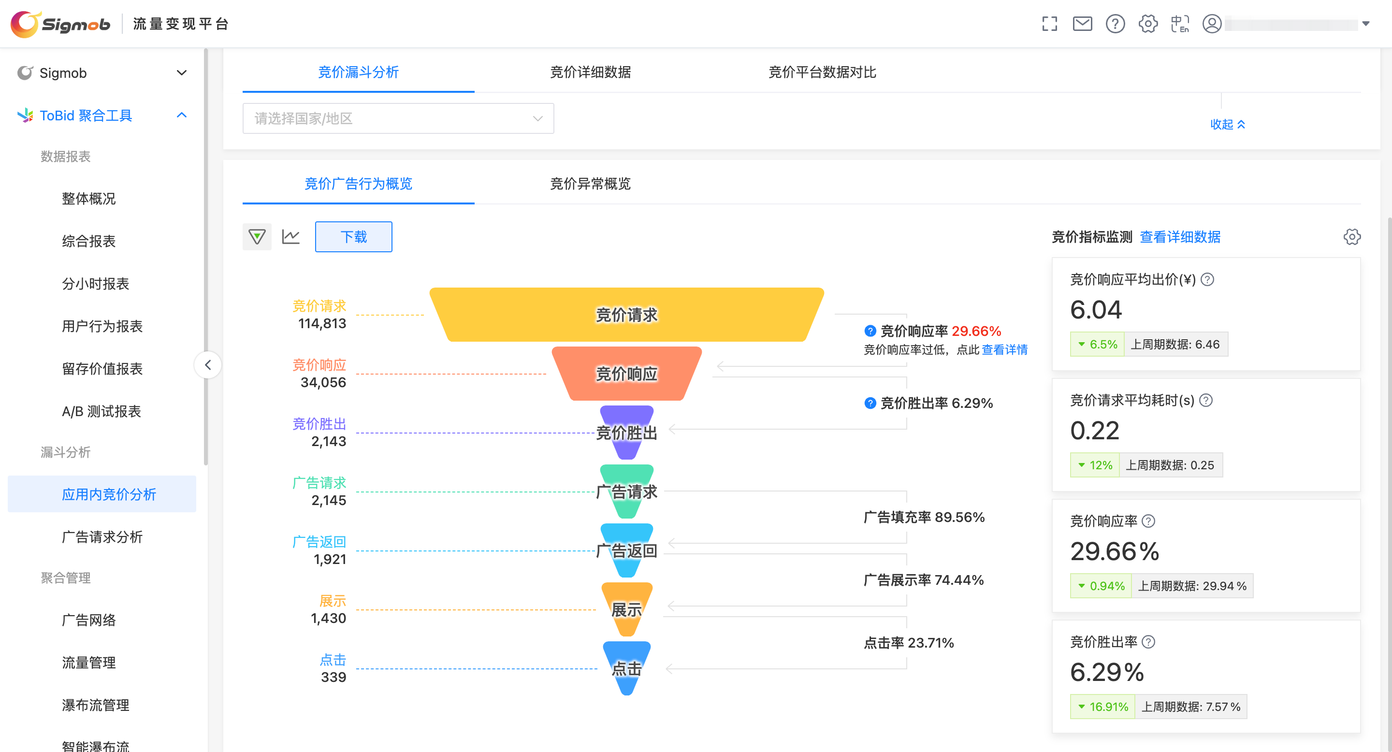Collapse the left sidebar with arrow button

point(208,365)
